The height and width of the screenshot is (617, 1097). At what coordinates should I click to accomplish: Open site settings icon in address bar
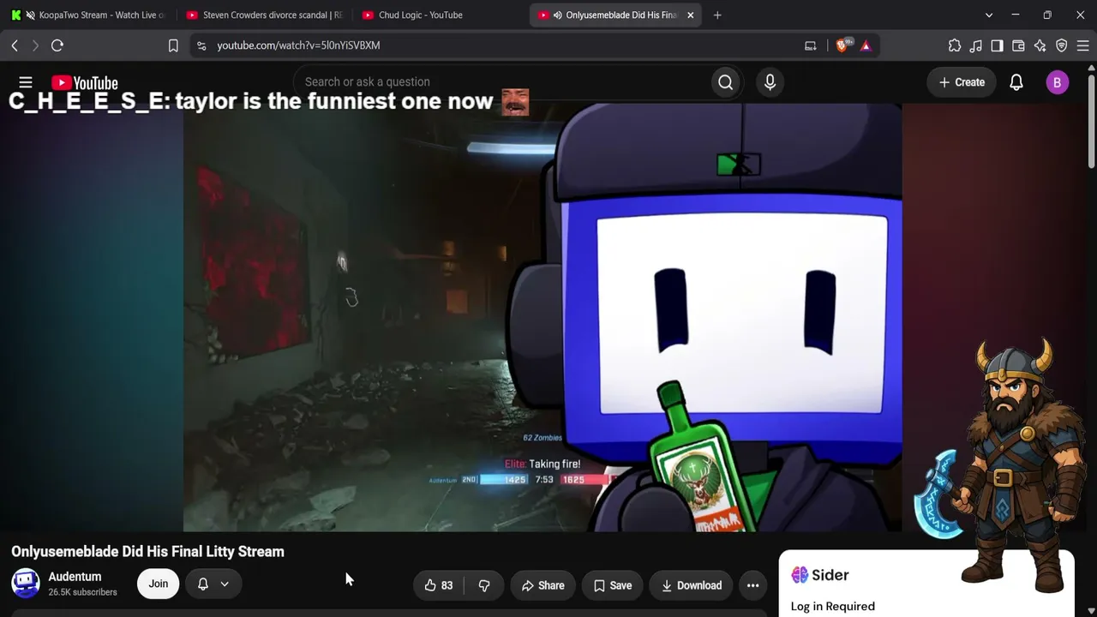[201, 45]
